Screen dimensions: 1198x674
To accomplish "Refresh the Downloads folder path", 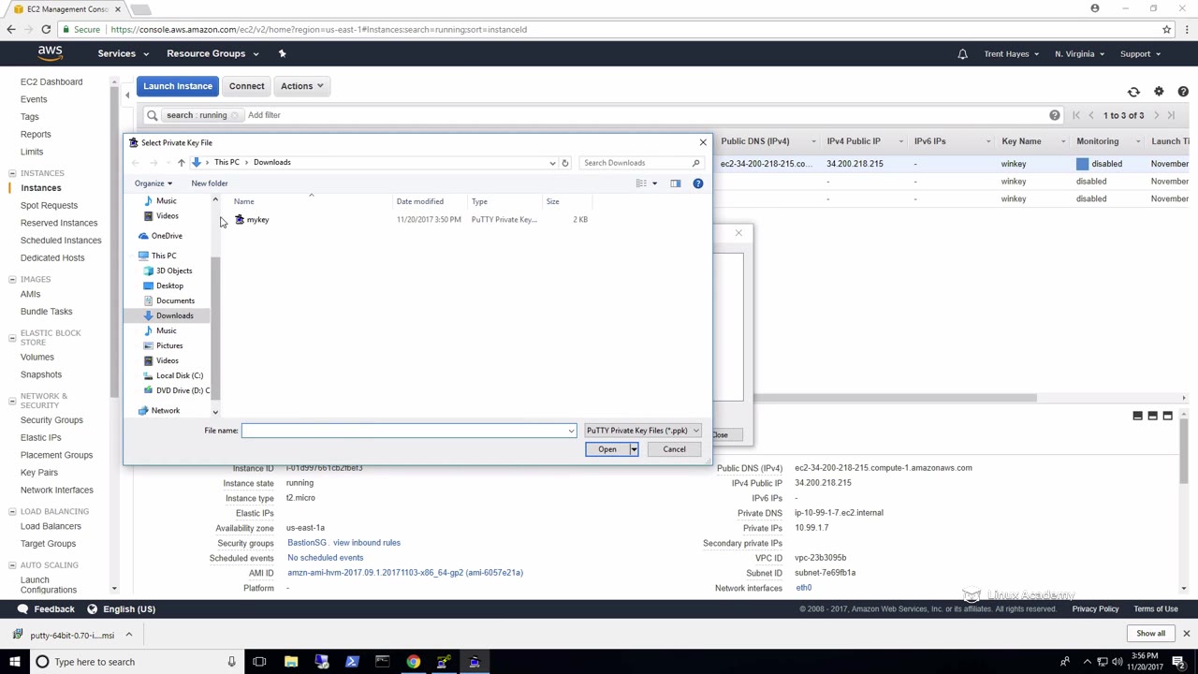I will tap(564, 163).
